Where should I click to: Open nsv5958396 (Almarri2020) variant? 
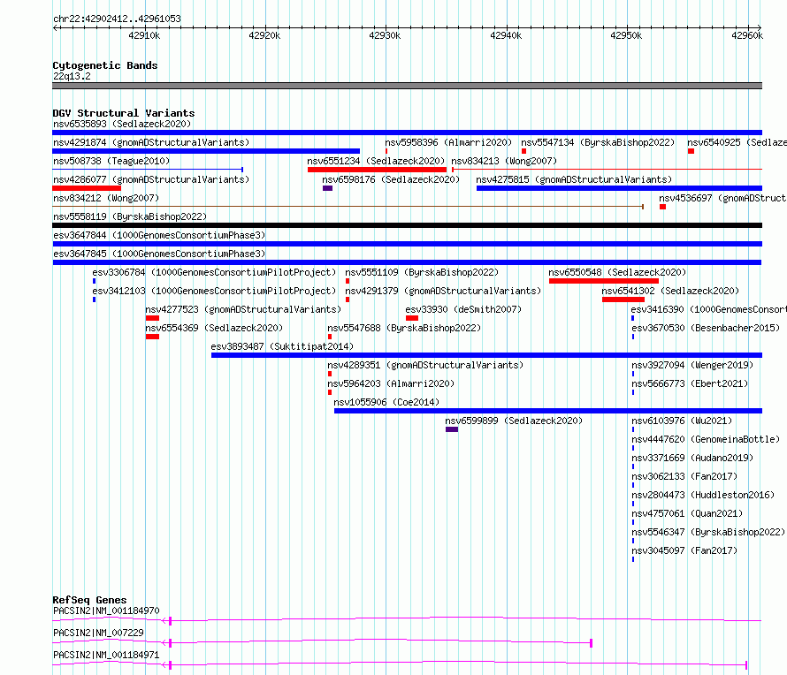[448, 142]
